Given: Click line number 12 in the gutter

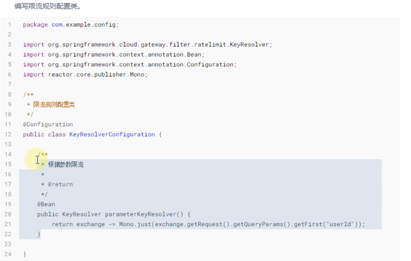Looking at the screenshot, I should [x=8, y=134].
